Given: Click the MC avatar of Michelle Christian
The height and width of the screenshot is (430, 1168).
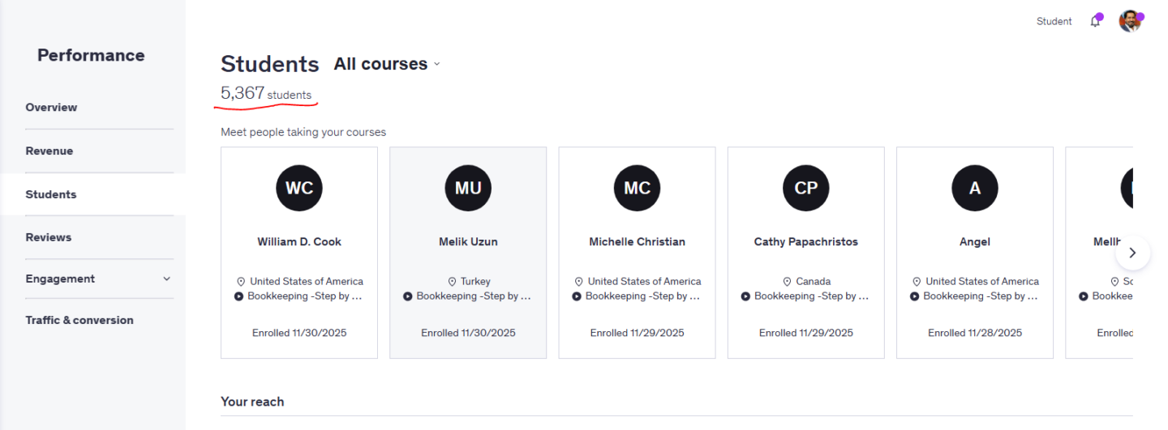Looking at the screenshot, I should coord(637,188).
